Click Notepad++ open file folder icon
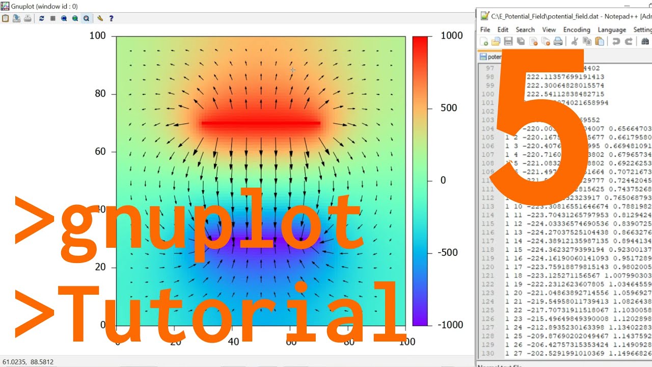Viewport: 652px width, 367px height. tap(496, 42)
